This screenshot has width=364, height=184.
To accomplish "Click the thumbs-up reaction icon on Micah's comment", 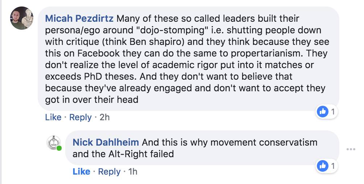I will point(323,112).
